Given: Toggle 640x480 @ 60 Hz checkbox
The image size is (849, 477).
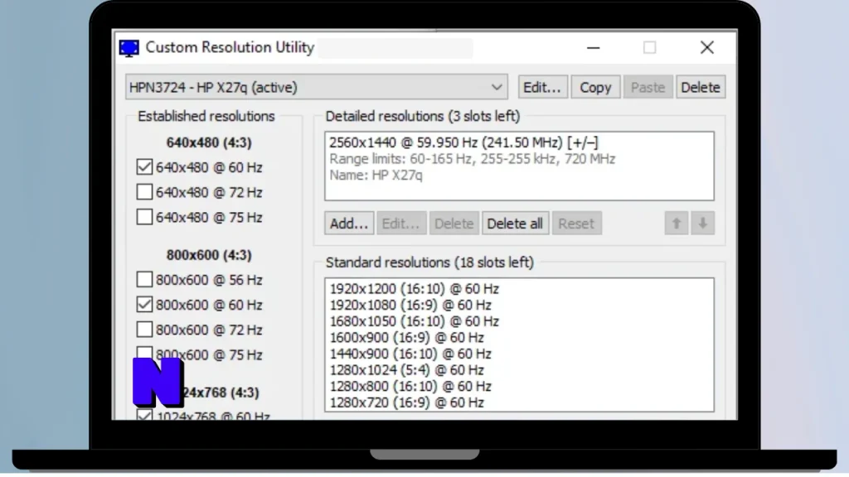Looking at the screenshot, I should [144, 167].
